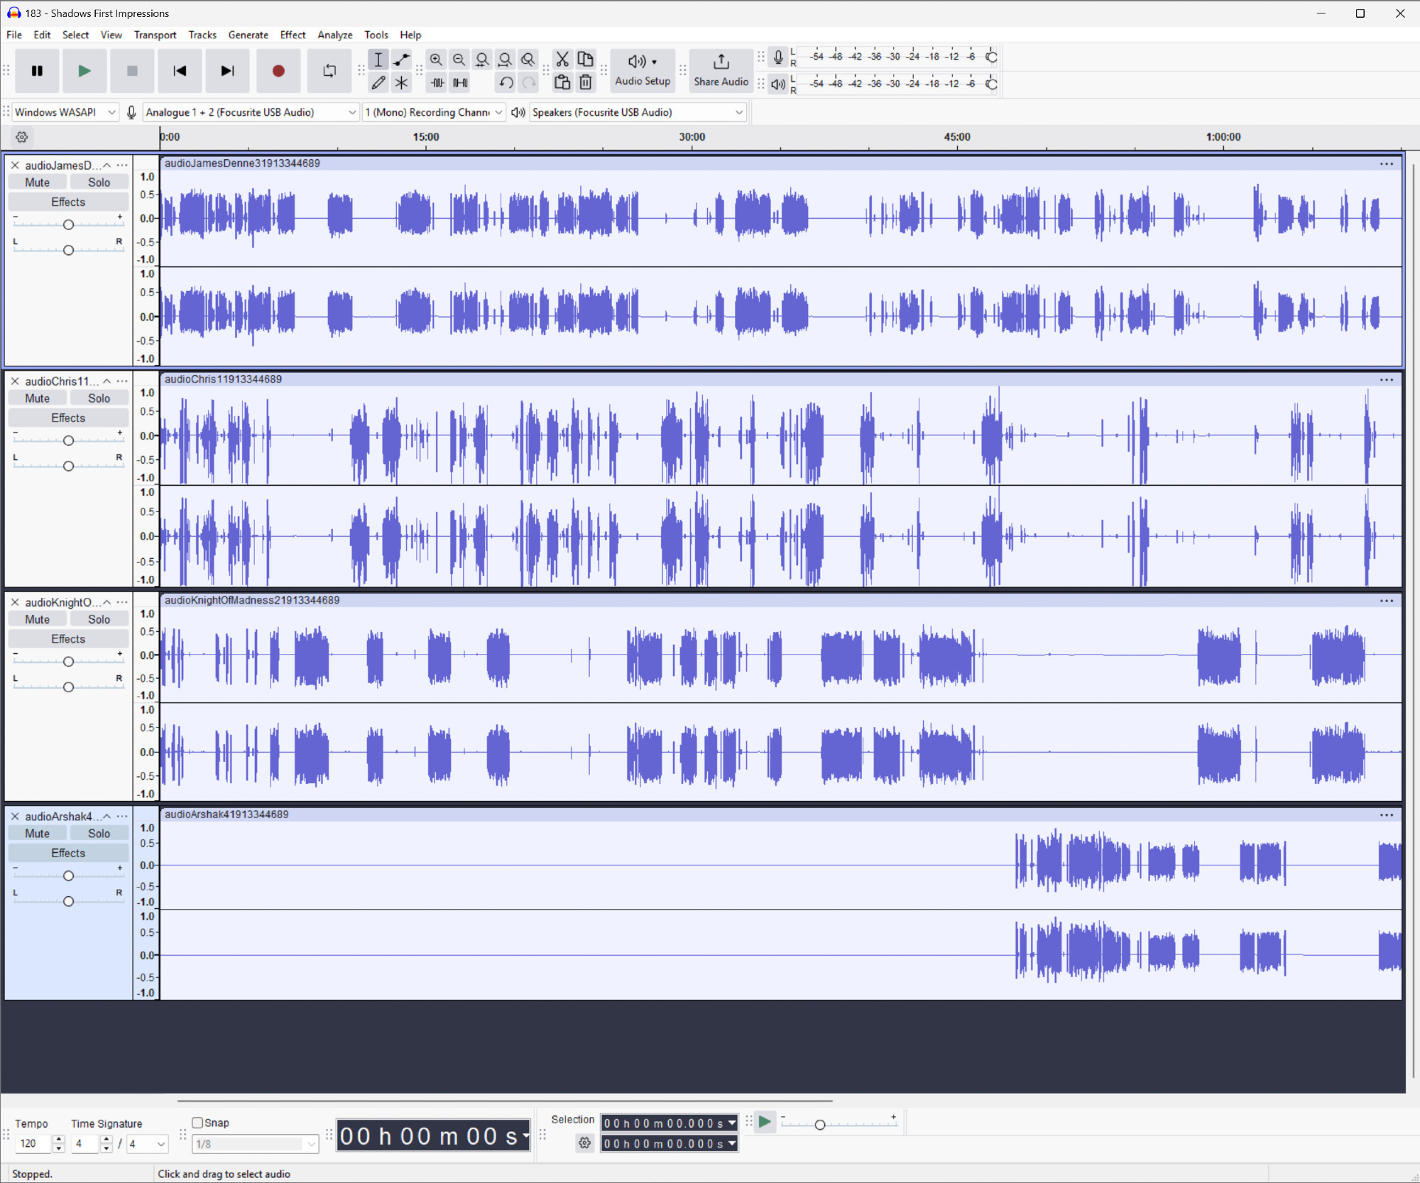The image size is (1420, 1183).
Task: Click the Delete trash icon
Action: point(586,83)
